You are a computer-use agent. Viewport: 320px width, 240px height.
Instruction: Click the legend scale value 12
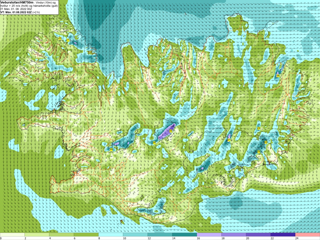pos(149,238)
